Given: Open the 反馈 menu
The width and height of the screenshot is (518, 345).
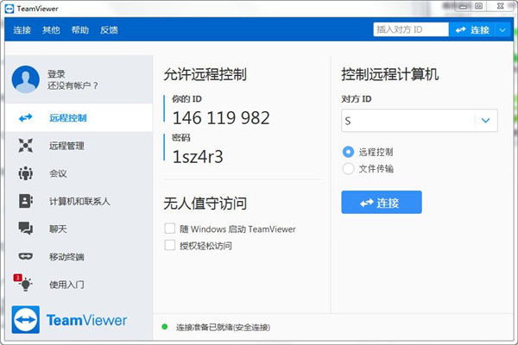Looking at the screenshot, I should [x=109, y=30].
